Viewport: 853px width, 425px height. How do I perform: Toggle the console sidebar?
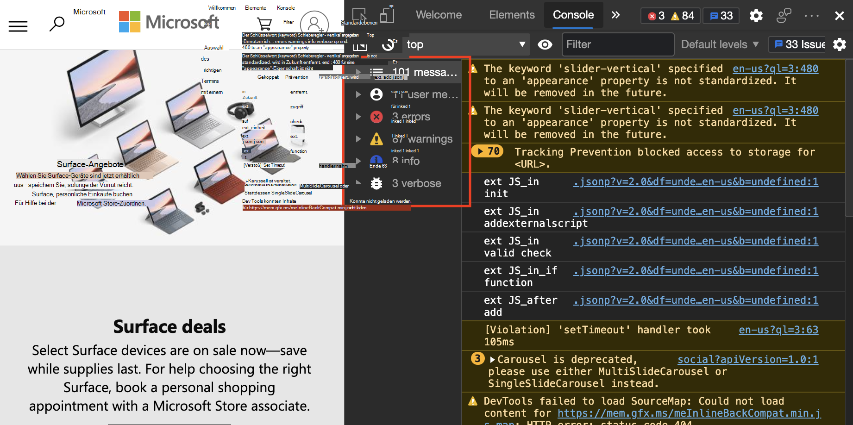360,45
